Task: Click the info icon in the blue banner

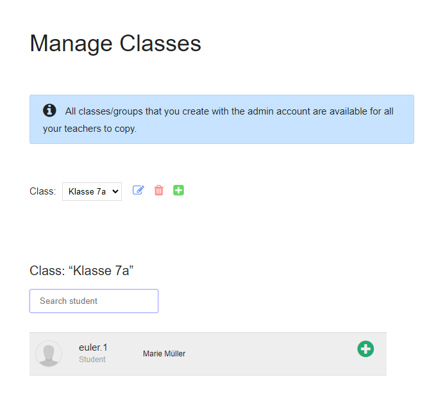Action: 49,111
